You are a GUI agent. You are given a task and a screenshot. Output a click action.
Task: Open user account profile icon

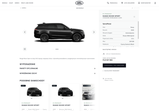click(155, 3)
